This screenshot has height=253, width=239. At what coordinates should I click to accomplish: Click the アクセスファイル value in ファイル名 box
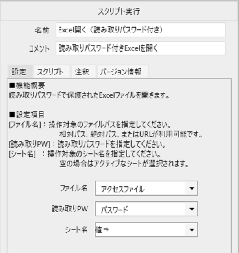click(123, 189)
